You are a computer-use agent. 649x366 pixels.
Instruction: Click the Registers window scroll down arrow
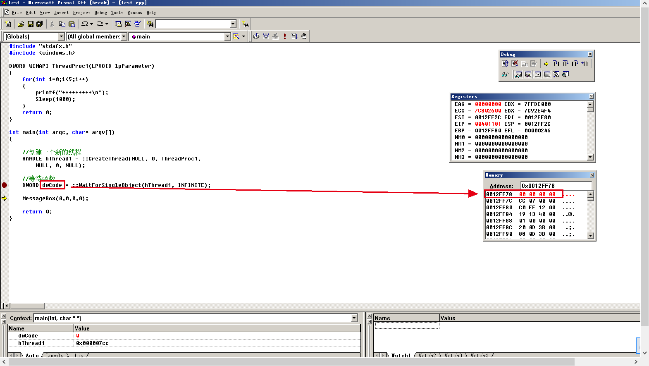click(590, 157)
